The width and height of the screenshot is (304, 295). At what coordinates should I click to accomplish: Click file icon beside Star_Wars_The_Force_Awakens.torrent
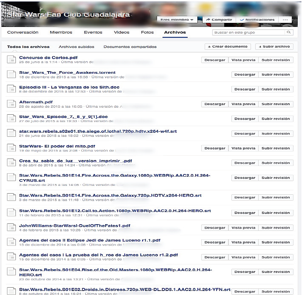click(x=12, y=74)
